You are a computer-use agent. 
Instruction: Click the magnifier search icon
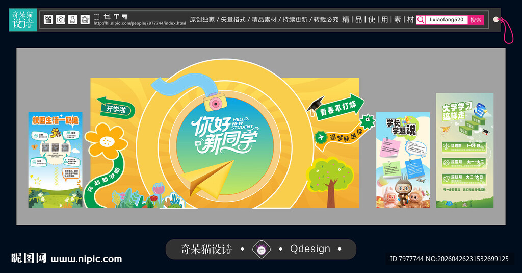click(421, 20)
